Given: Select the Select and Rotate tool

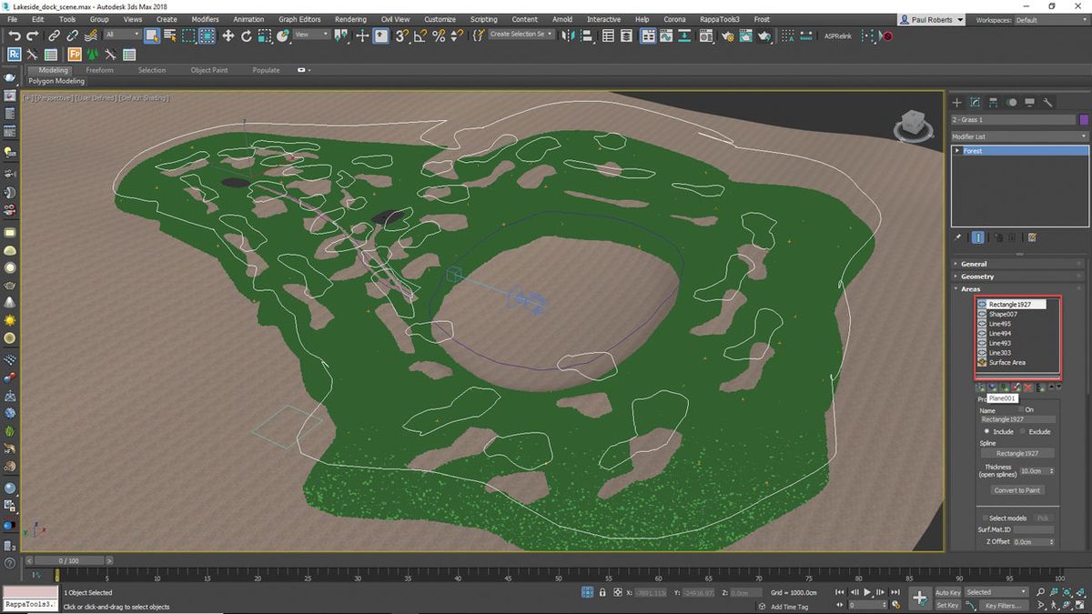Looking at the screenshot, I should click(x=245, y=35).
